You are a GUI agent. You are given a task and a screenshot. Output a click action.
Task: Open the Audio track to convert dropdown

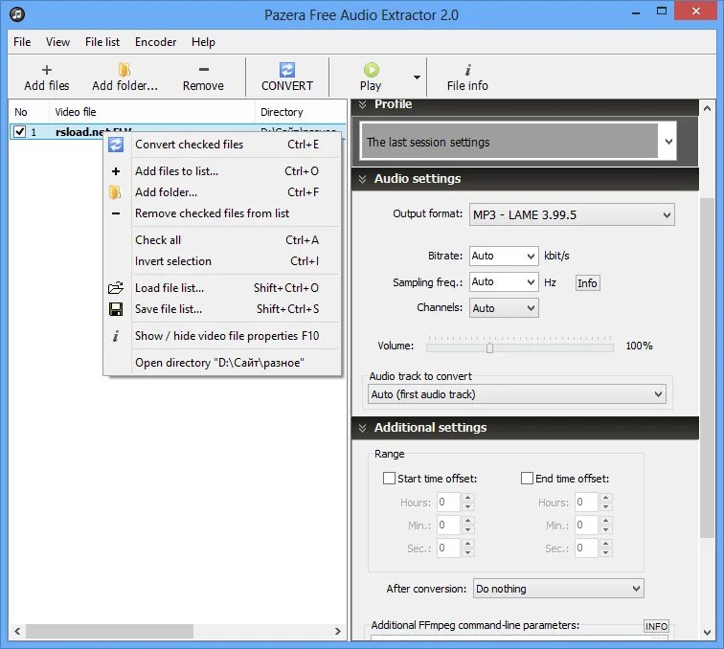517,394
